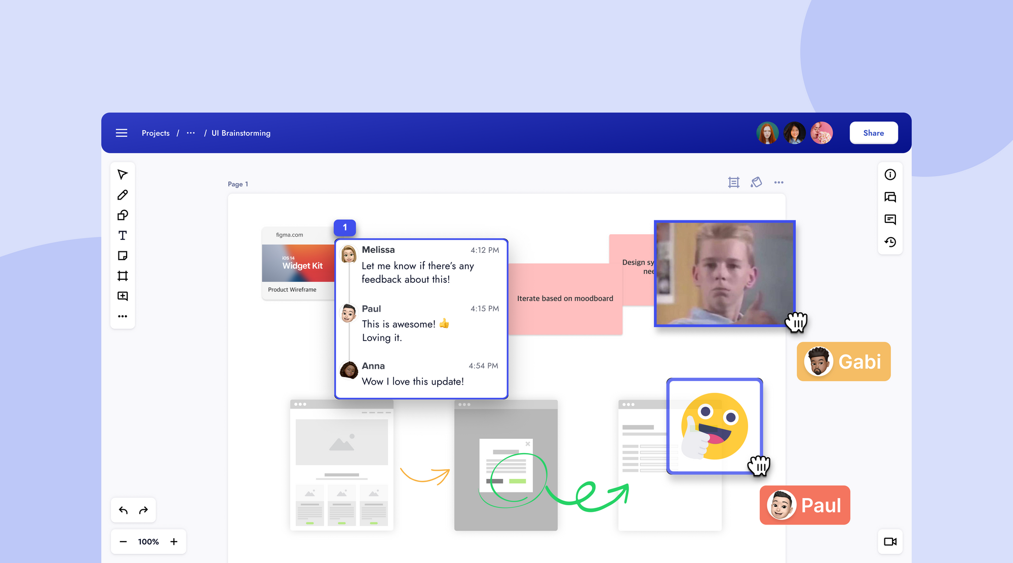The height and width of the screenshot is (563, 1013).
Task: Open the chat conversations panel
Action: click(890, 197)
